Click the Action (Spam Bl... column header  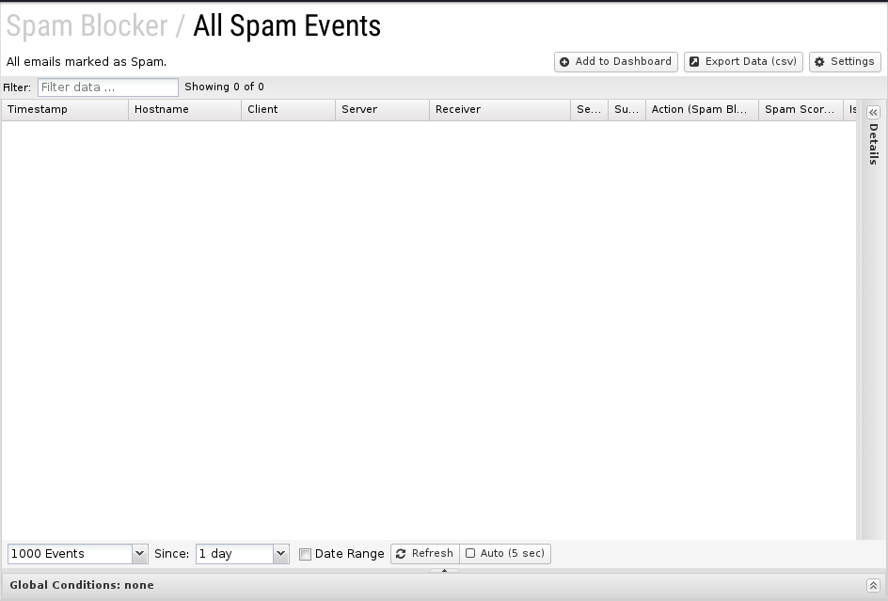(703, 110)
